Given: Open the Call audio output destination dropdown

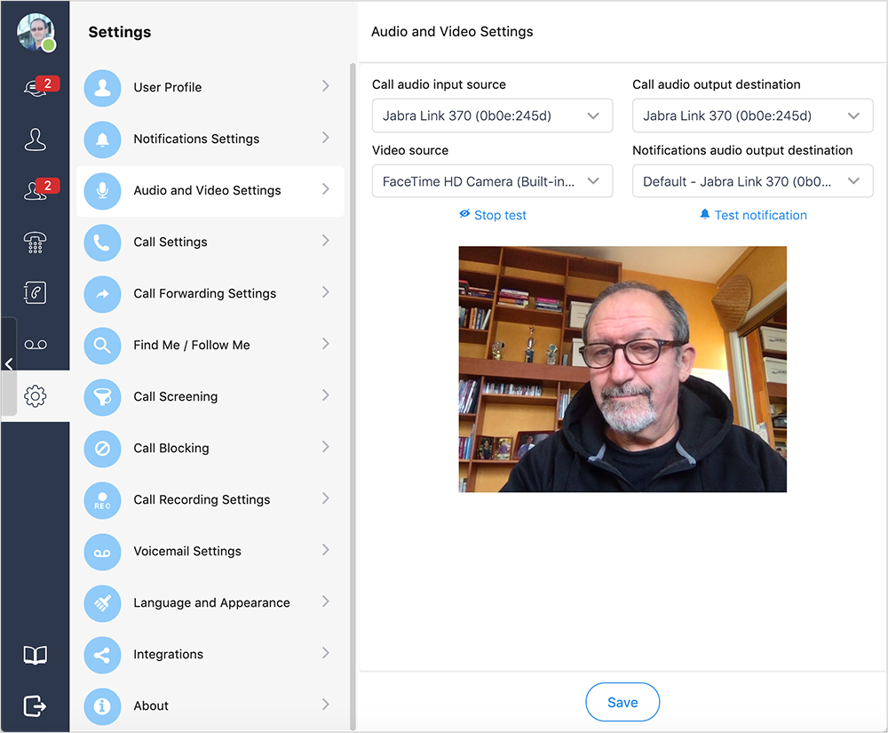Looking at the screenshot, I should pyautogui.click(x=752, y=116).
